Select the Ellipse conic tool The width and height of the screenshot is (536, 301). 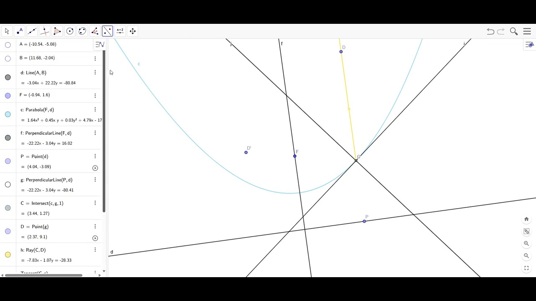tap(82, 31)
